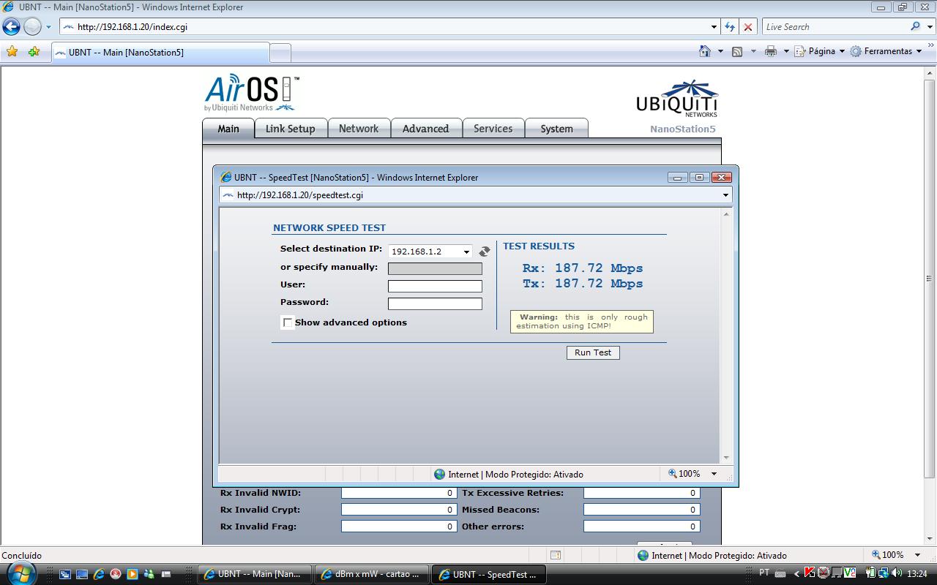Refresh the destination IP list icon

click(x=484, y=252)
